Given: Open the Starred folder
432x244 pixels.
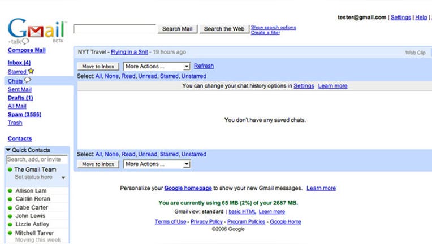Looking at the screenshot, I should 17,72.
